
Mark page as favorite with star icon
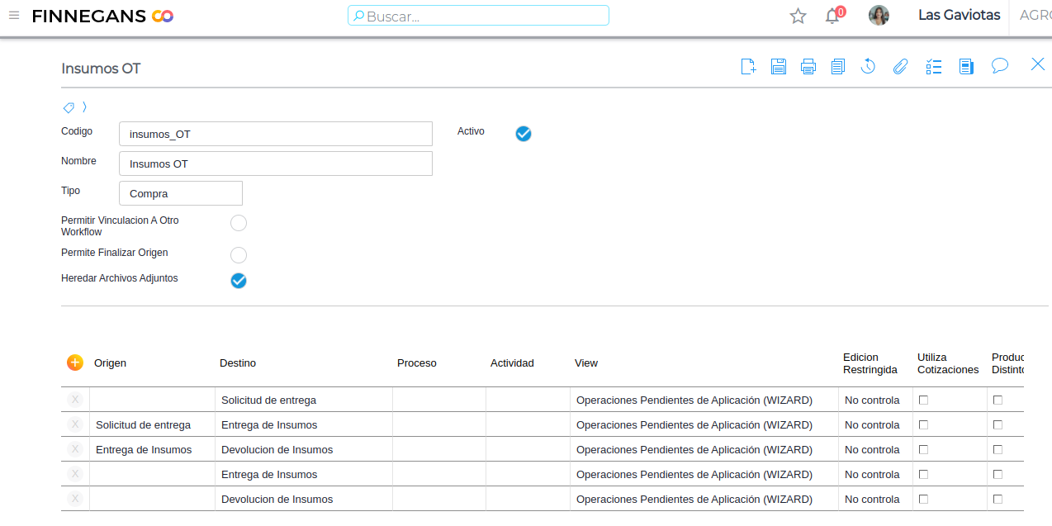[798, 16]
